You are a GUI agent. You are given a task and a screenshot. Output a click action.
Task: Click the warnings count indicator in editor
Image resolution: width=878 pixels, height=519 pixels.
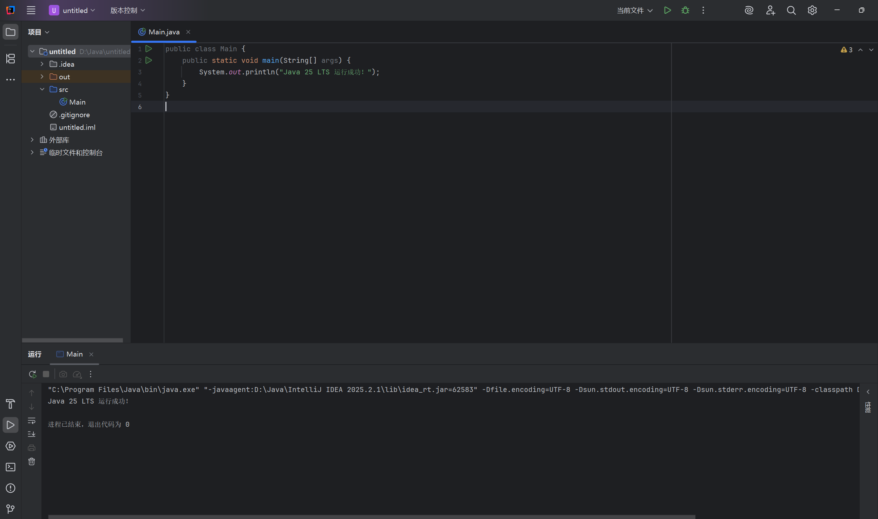[x=847, y=50]
